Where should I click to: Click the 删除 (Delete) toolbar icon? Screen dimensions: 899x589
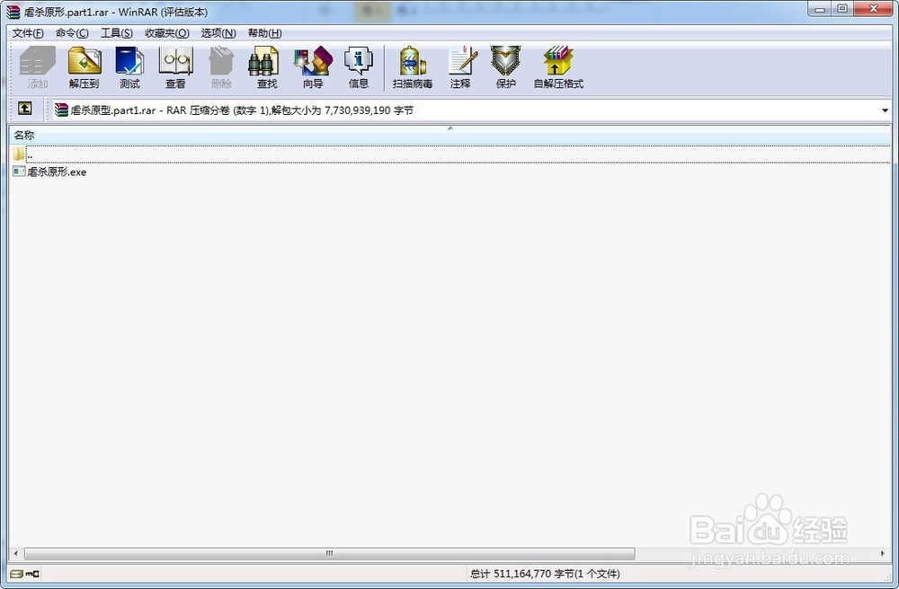(221, 67)
